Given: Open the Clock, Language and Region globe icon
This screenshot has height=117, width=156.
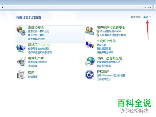Looking at the screenshot, I should click(x=90, y=61).
